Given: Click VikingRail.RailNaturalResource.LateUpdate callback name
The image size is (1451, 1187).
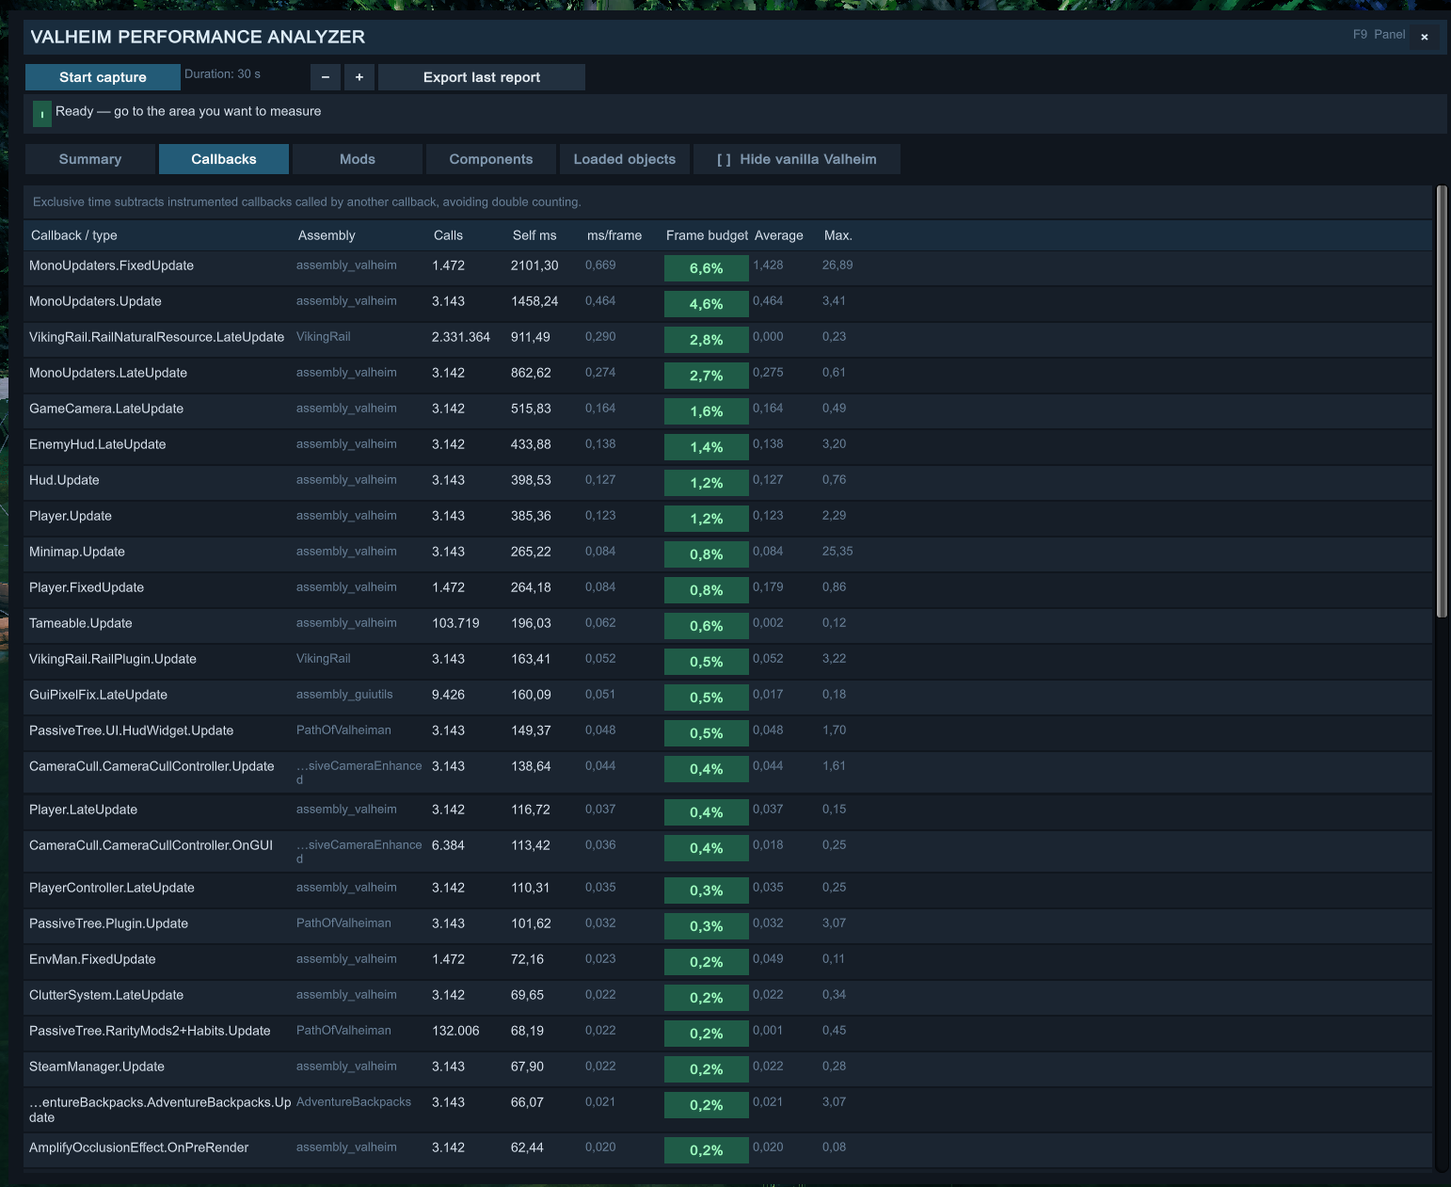Looking at the screenshot, I should click(x=156, y=337).
